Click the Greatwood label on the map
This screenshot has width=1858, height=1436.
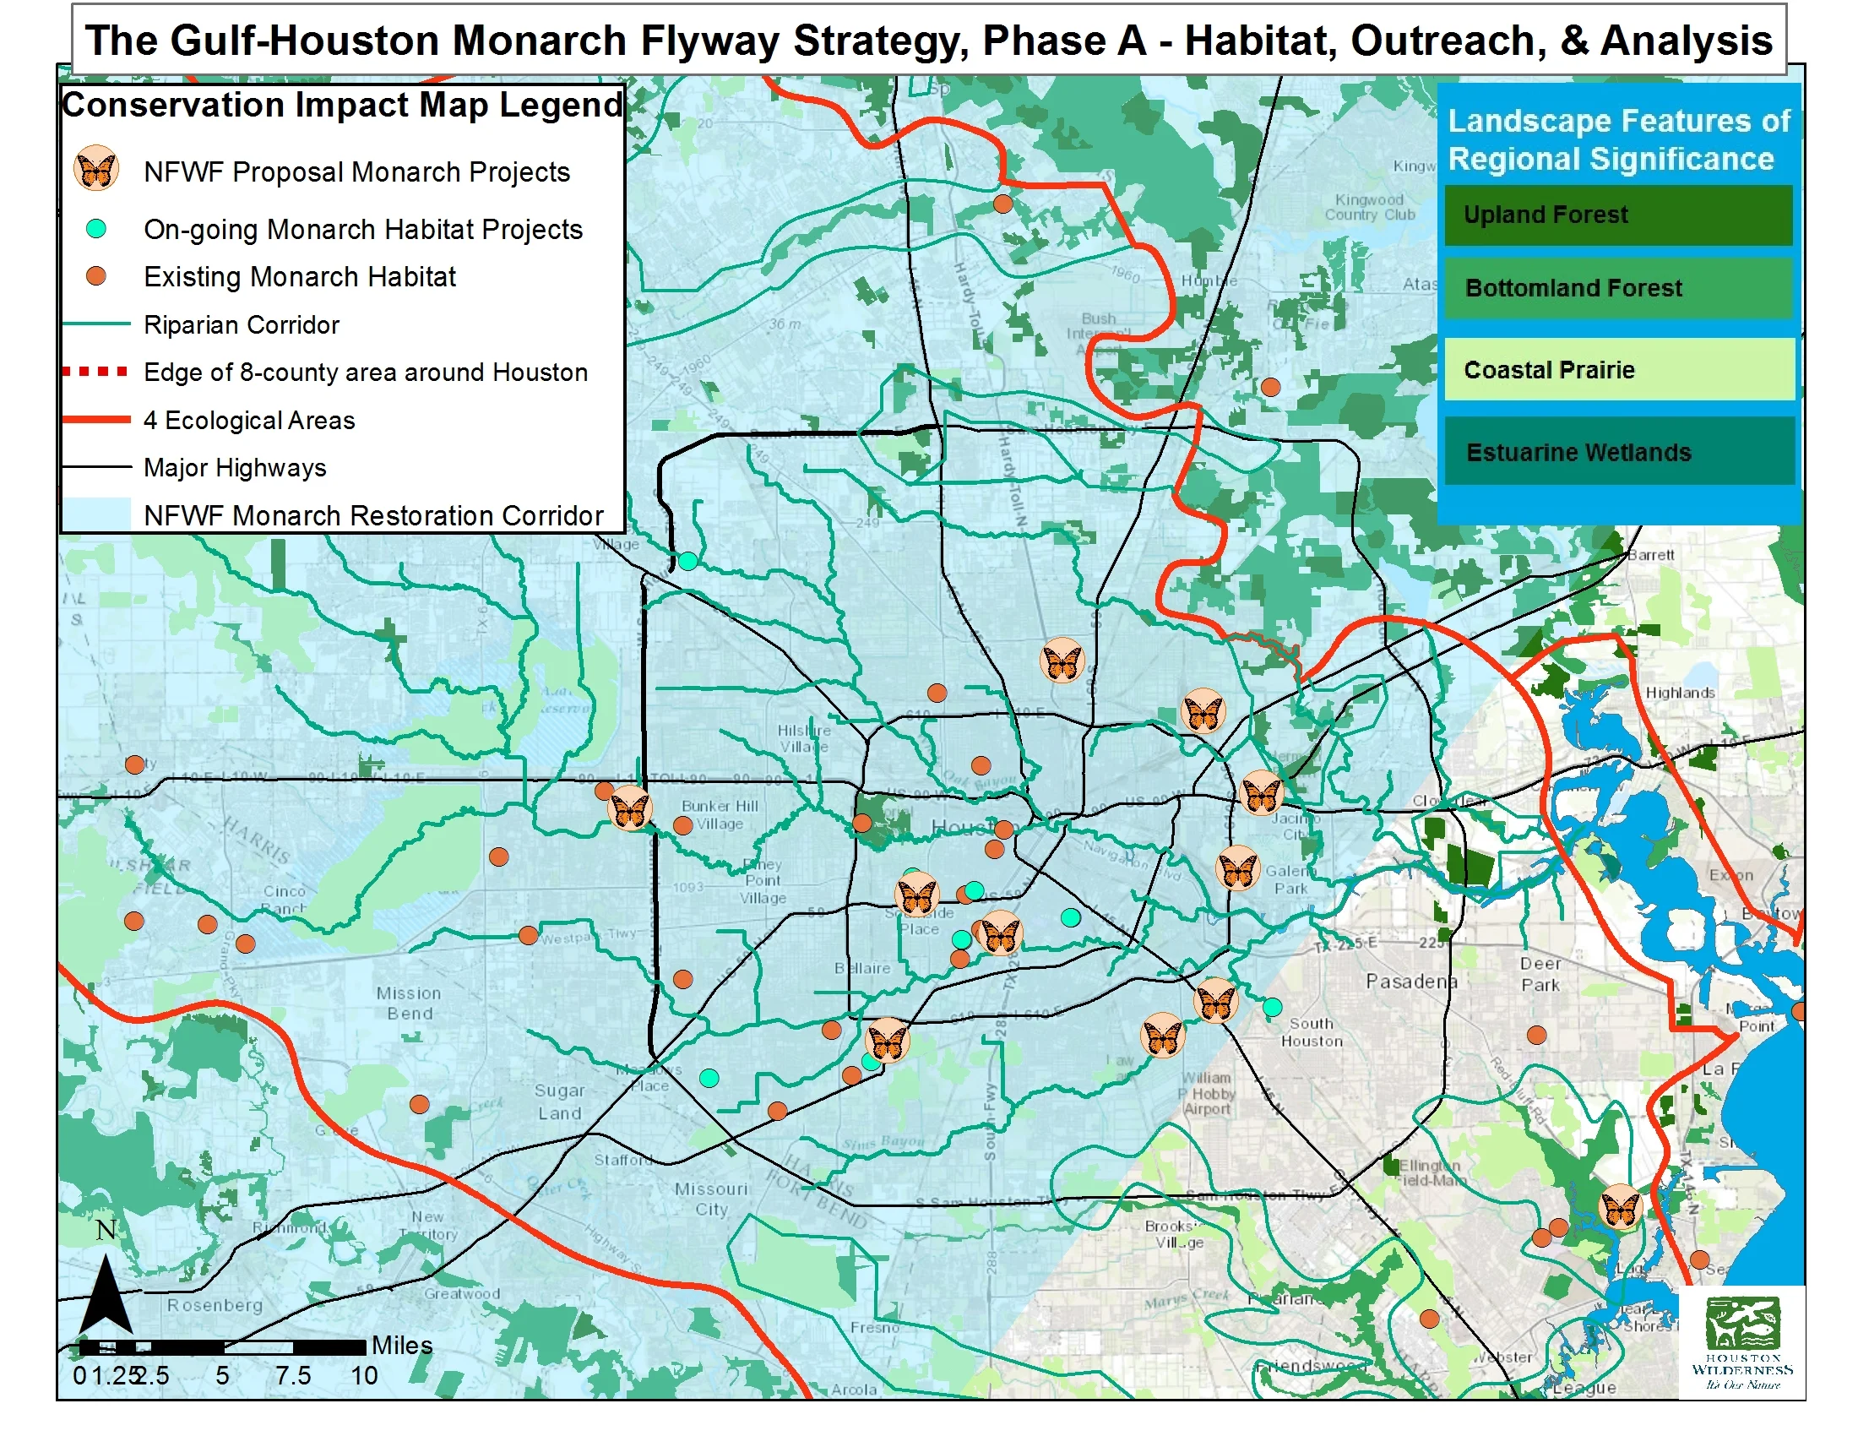[x=462, y=1293]
